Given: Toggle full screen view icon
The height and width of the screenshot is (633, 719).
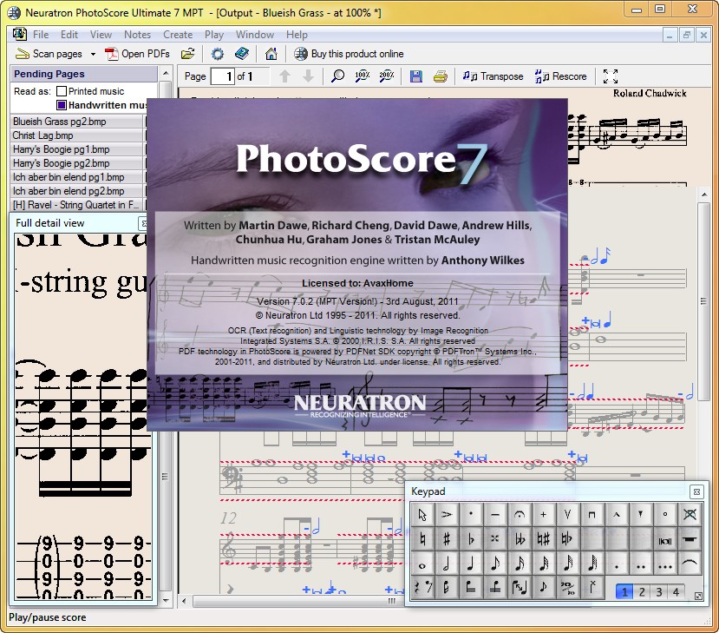Looking at the screenshot, I should pyautogui.click(x=611, y=76).
